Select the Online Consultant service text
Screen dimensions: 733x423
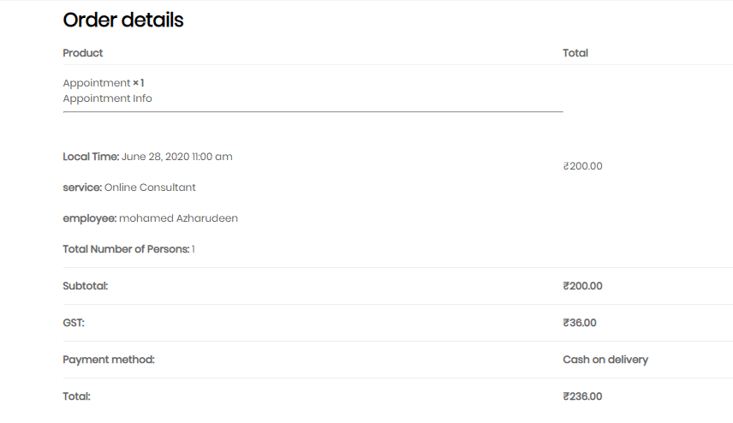coord(150,188)
